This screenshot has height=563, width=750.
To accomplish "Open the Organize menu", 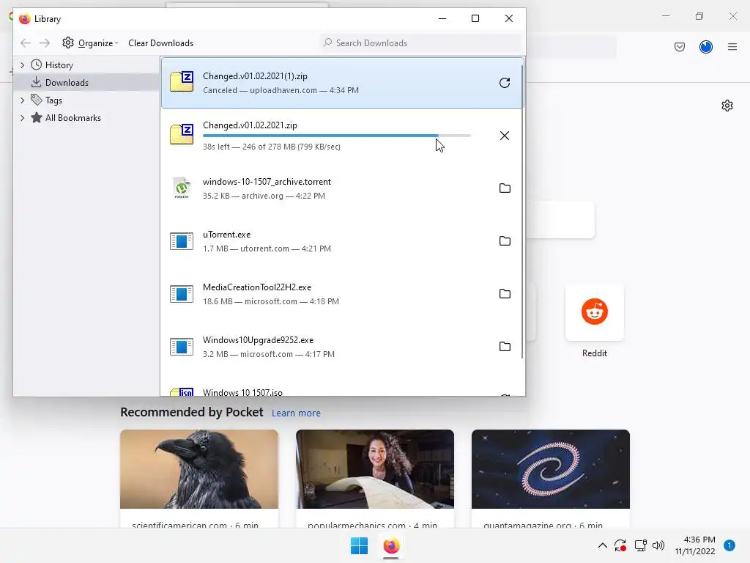I will (90, 43).
